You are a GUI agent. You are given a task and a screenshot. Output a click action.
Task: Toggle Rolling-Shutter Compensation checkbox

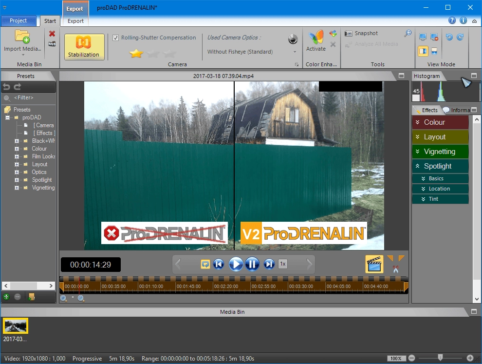pos(115,38)
